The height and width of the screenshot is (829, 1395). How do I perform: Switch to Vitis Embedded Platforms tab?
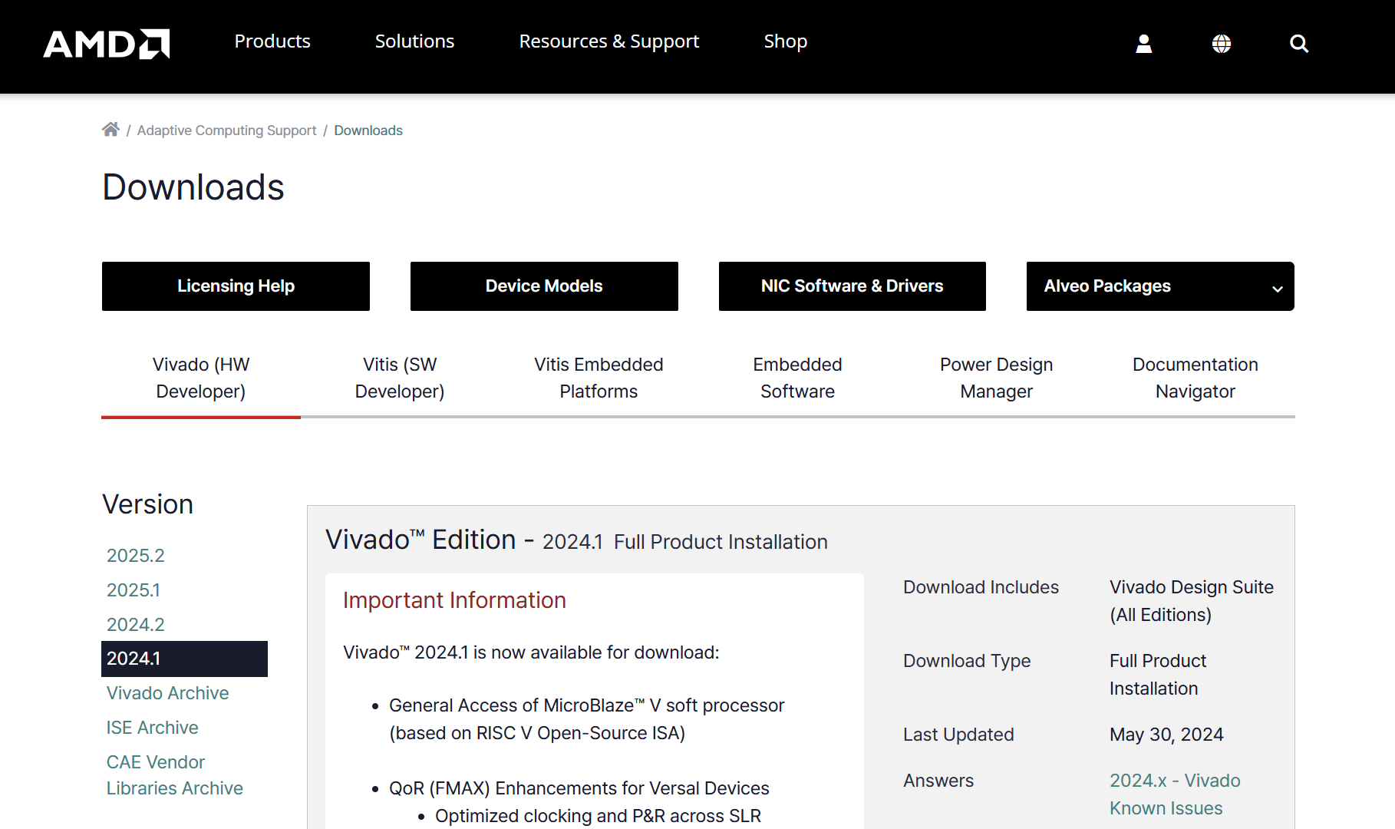click(599, 378)
